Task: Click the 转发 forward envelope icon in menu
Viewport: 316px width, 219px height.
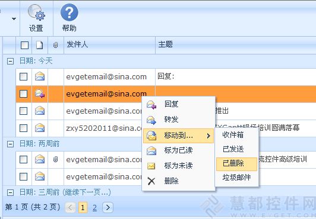Action: (x=151, y=120)
